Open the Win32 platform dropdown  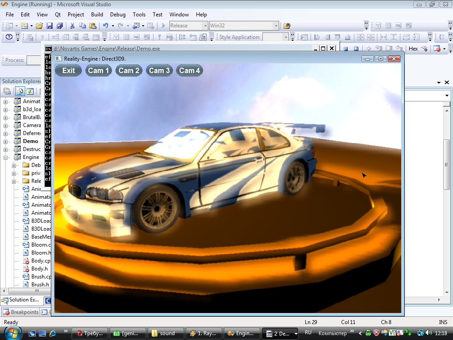click(276, 26)
